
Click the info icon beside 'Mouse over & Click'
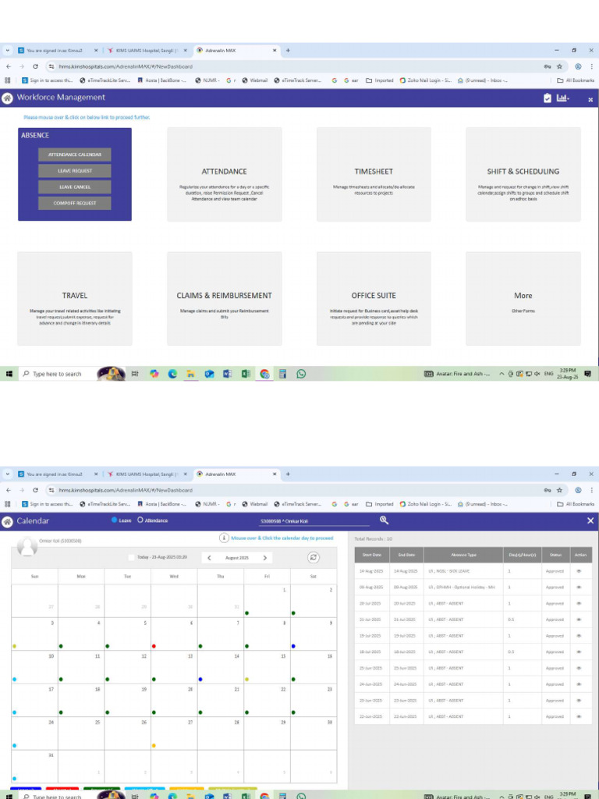coord(224,538)
